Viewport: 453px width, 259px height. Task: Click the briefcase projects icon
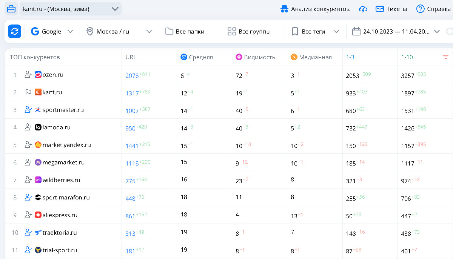coord(11,9)
